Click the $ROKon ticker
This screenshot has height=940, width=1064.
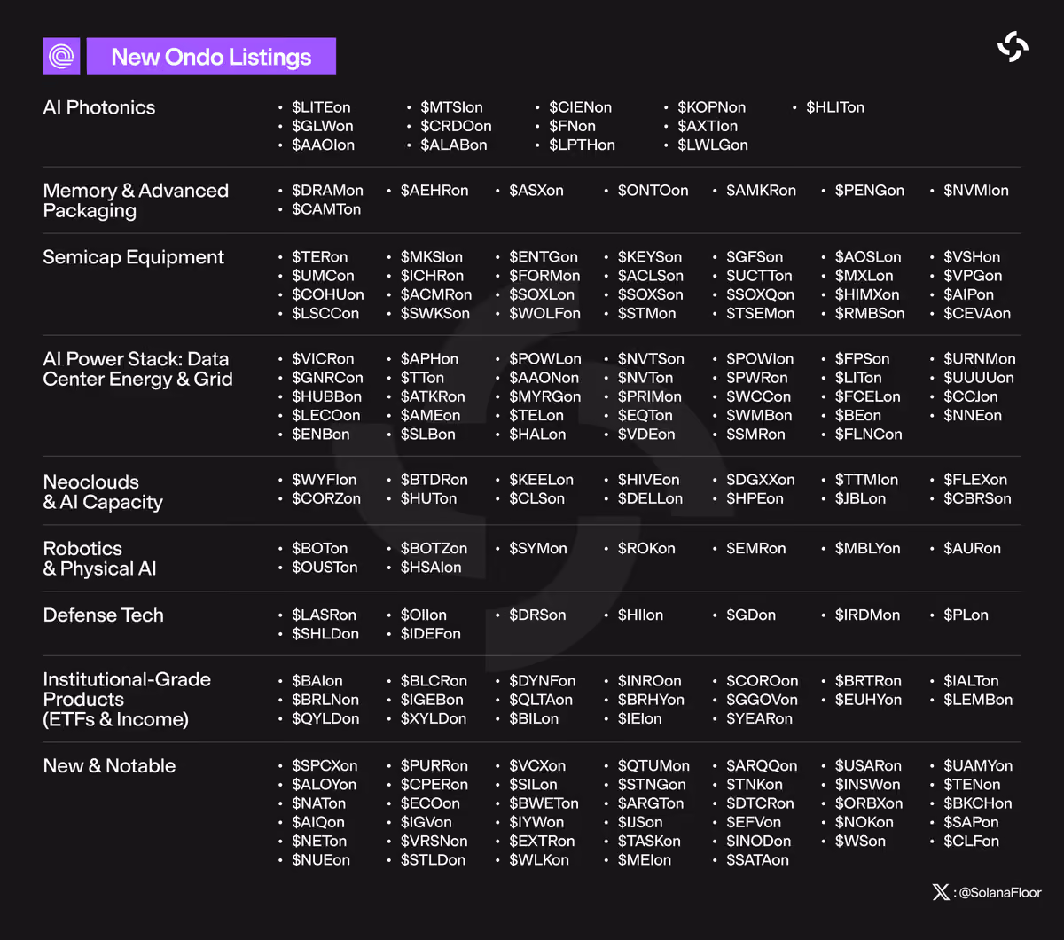[646, 549]
